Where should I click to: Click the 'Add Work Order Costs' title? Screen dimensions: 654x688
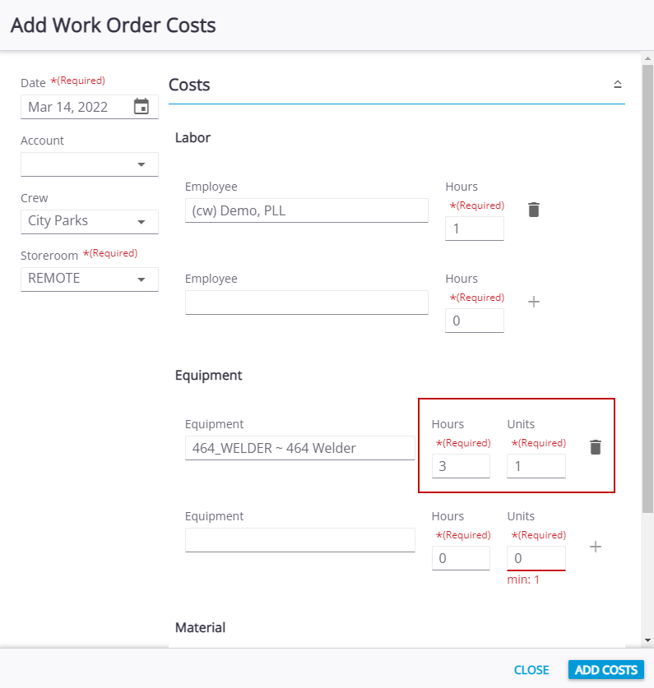[114, 25]
